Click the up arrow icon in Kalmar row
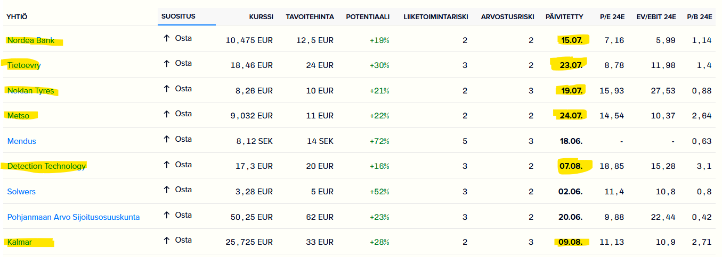Screen dimensions: 722x257 [166, 241]
